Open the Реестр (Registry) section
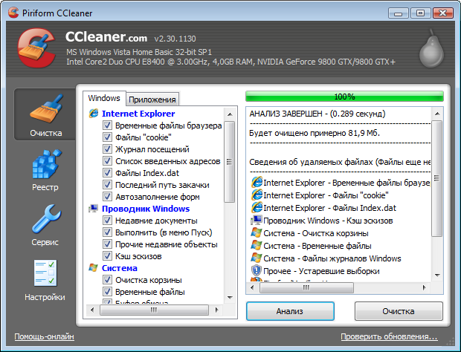Screen dimensions: 461x352 (x=45, y=171)
